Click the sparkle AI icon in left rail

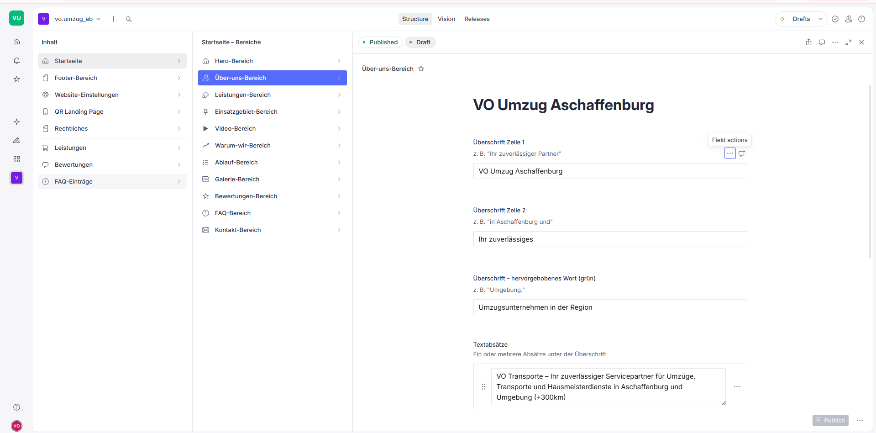tap(16, 122)
